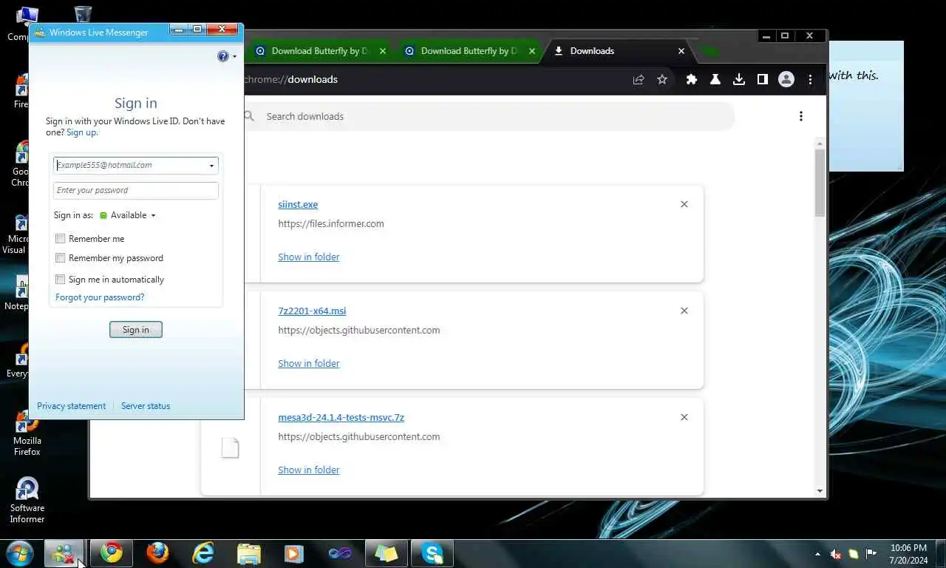Select the Downloads tab
Screen dimensions: 946x568
click(621, 51)
